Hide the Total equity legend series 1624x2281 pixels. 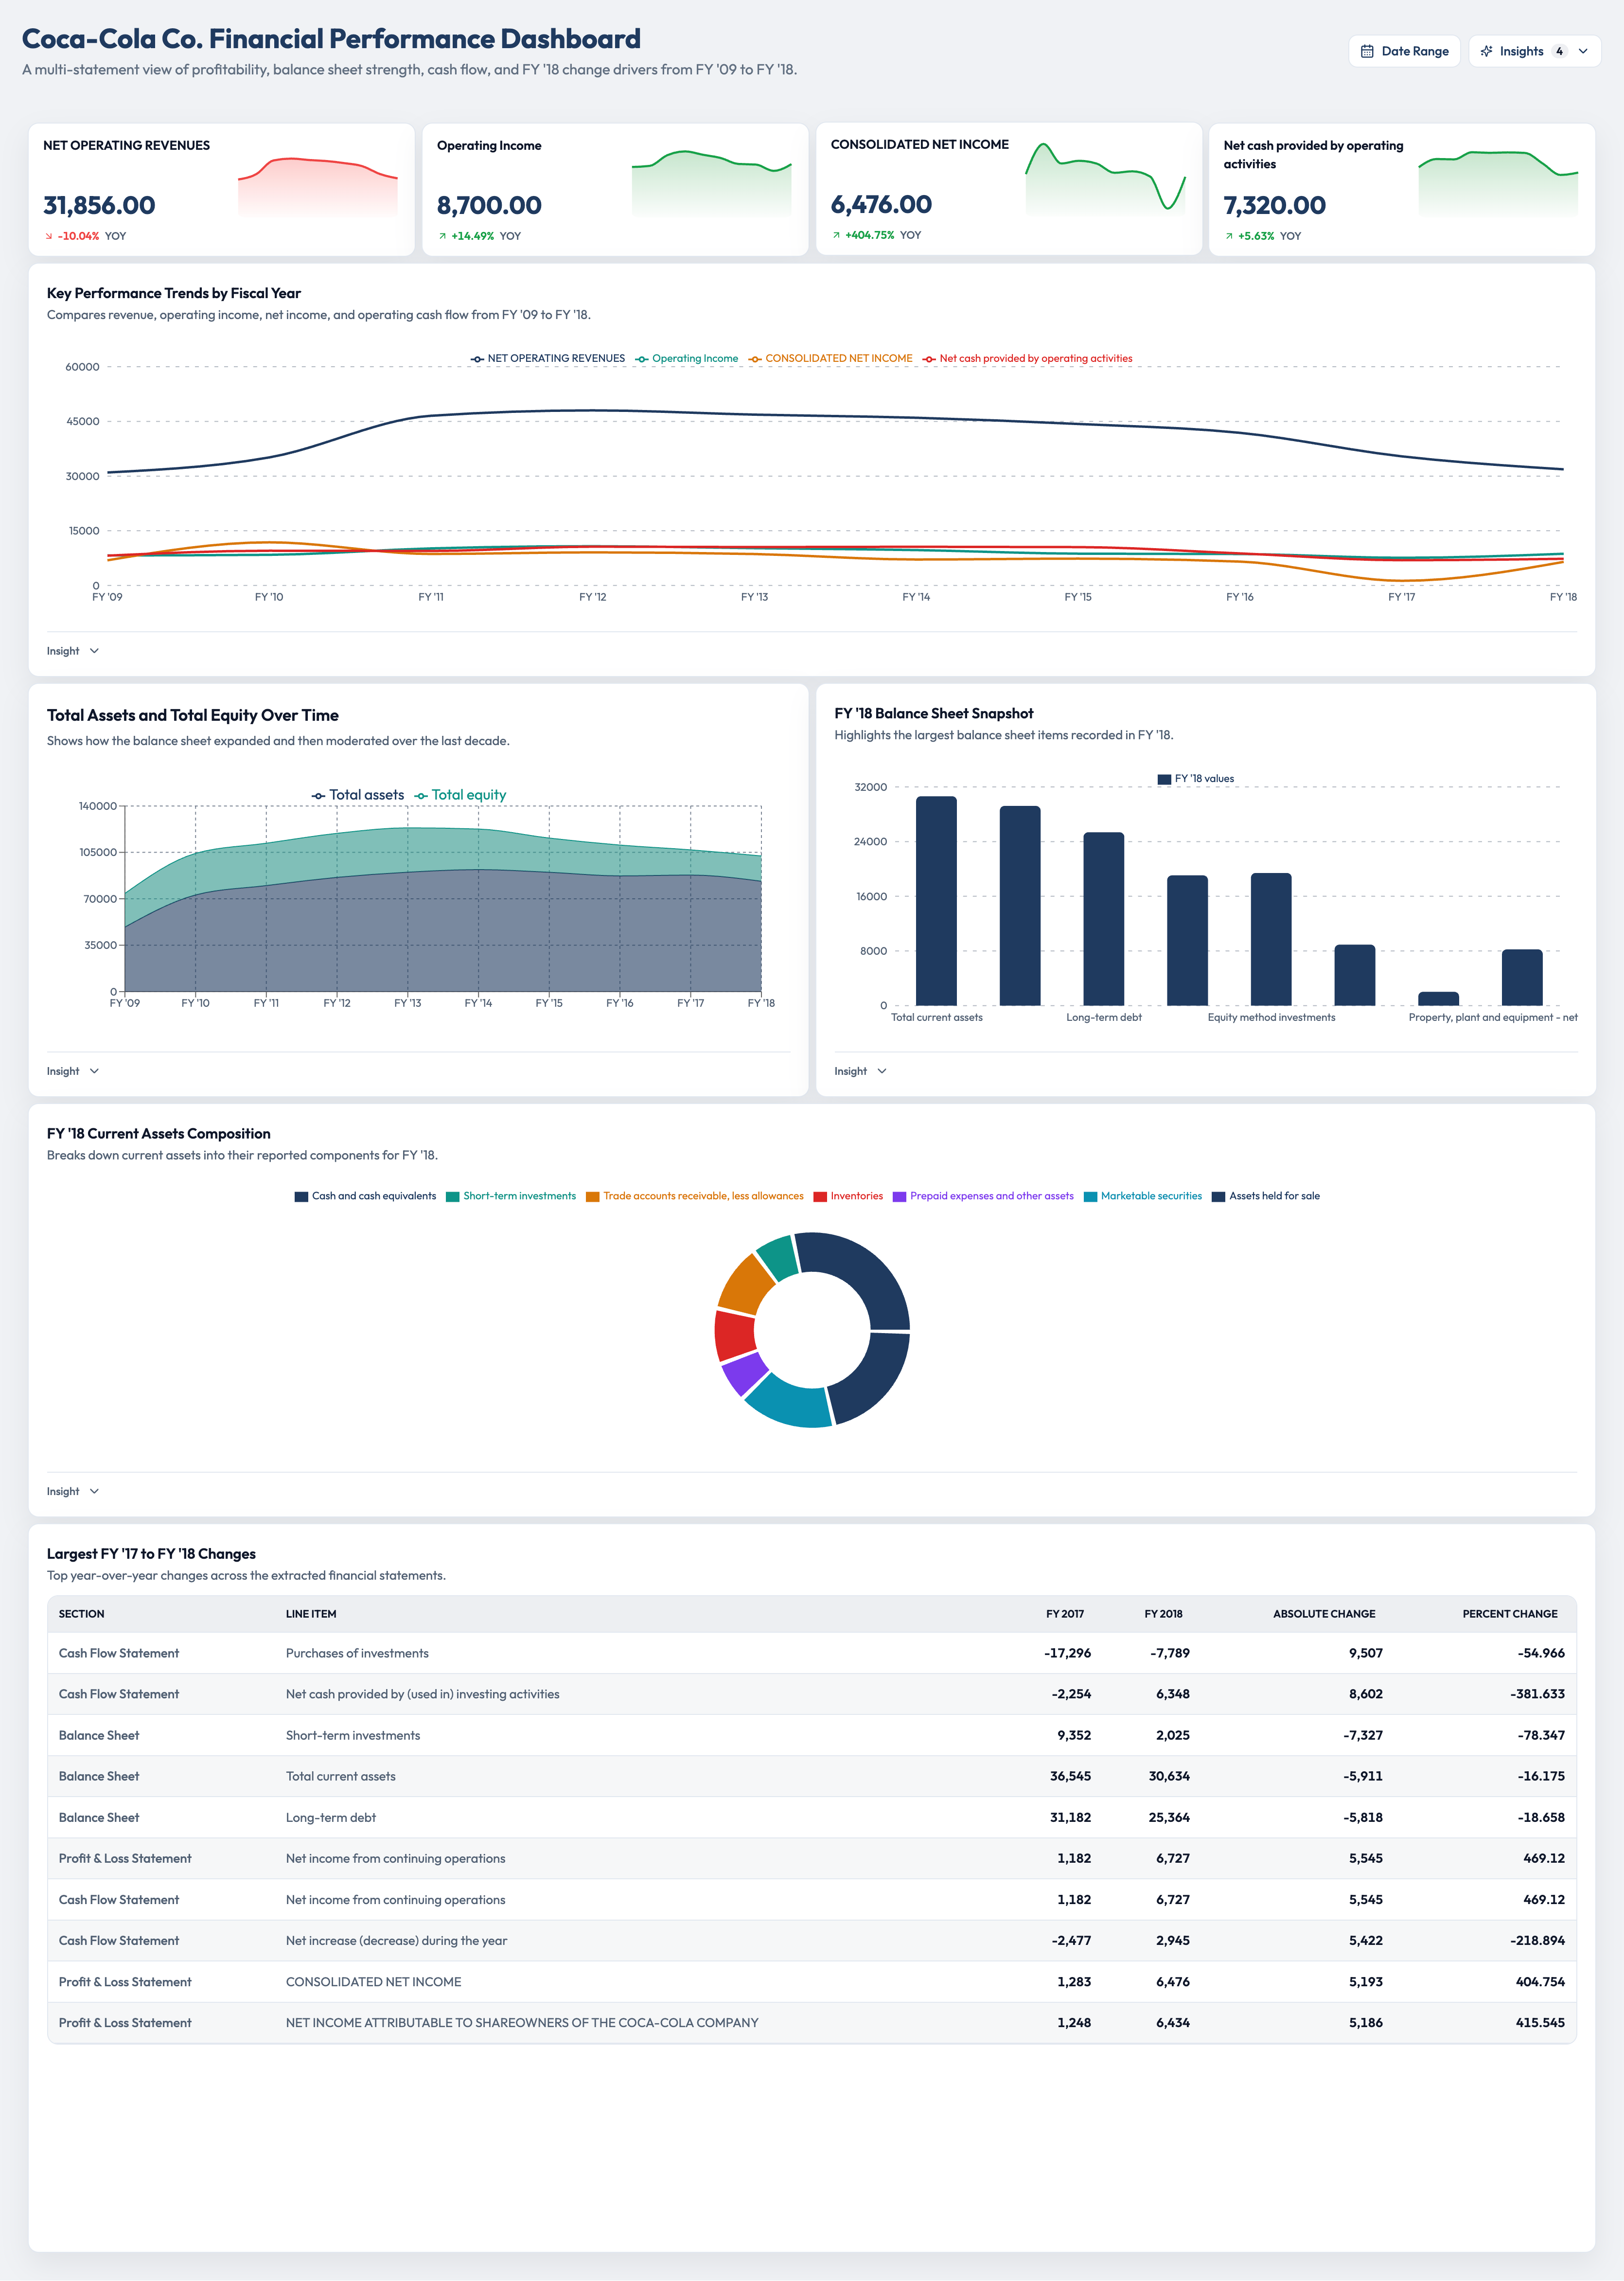460,795
